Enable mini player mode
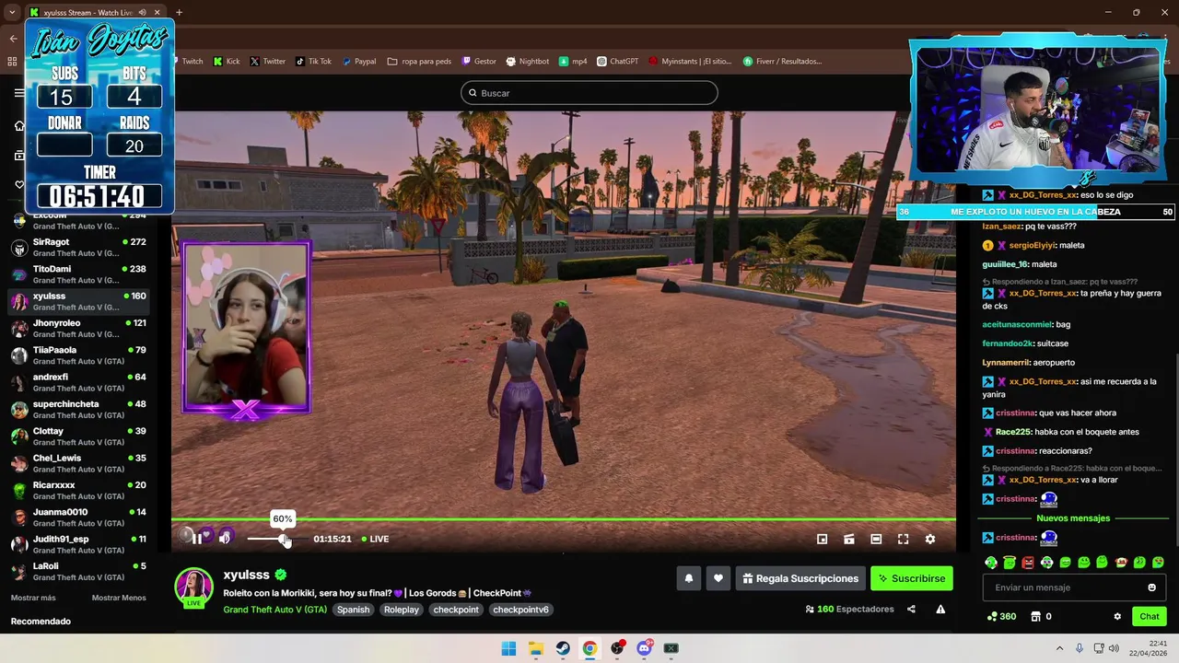The height and width of the screenshot is (663, 1179). (x=849, y=539)
